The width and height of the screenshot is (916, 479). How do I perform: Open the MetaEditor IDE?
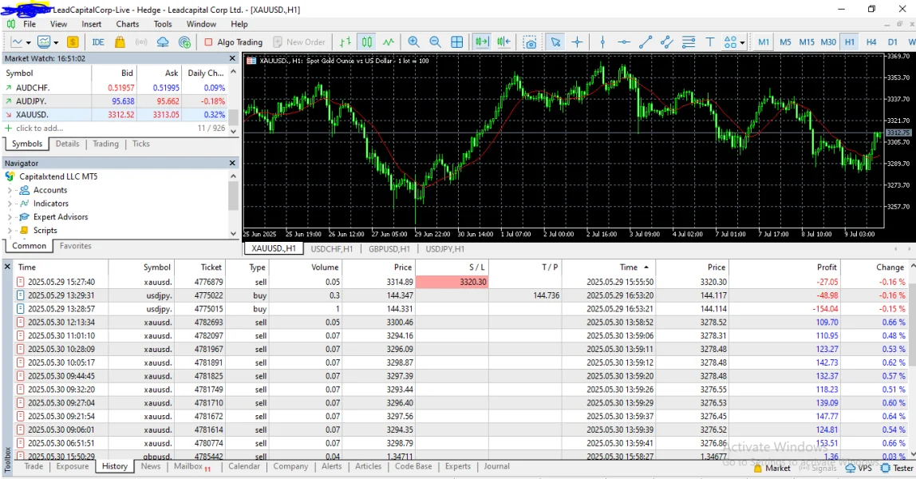click(98, 42)
